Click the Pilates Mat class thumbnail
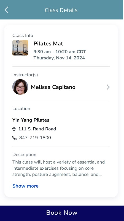The width and height of the screenshot is (124, 221). (20, 48)
